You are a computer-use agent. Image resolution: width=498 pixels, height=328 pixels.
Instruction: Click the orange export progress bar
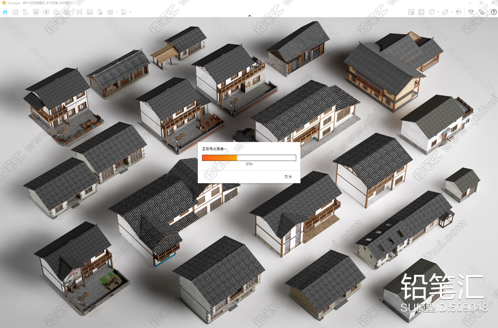point(249,158)
